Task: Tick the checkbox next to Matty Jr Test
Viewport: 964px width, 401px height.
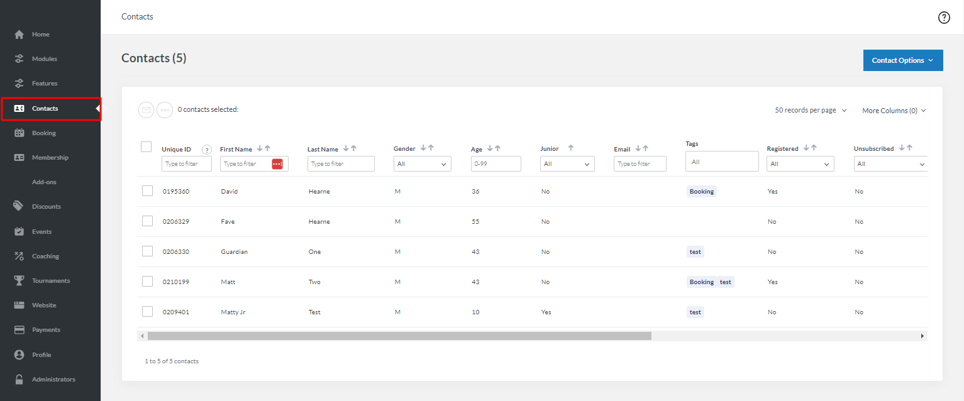Action: pos(147,311)
